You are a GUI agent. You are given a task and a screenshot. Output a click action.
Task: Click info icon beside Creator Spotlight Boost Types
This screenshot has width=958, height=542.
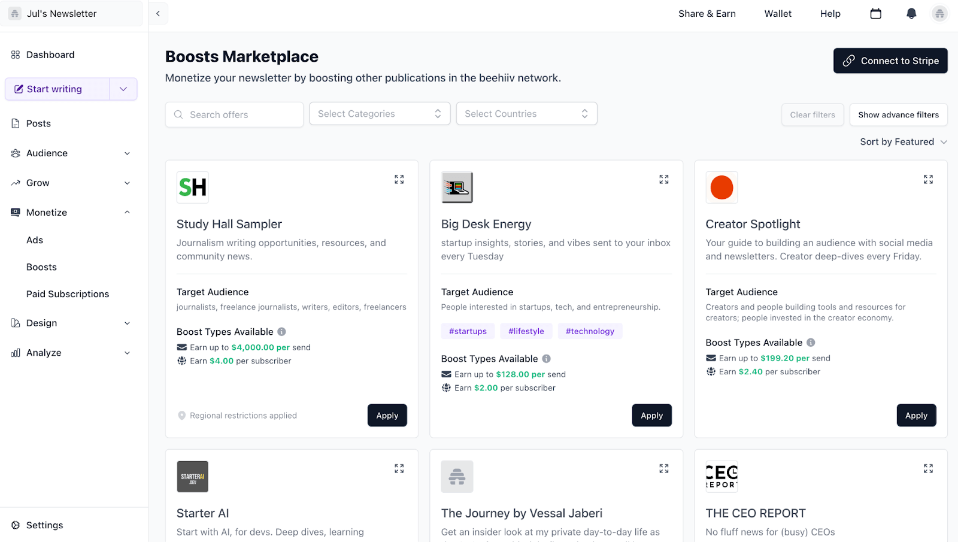pos(811,343)
